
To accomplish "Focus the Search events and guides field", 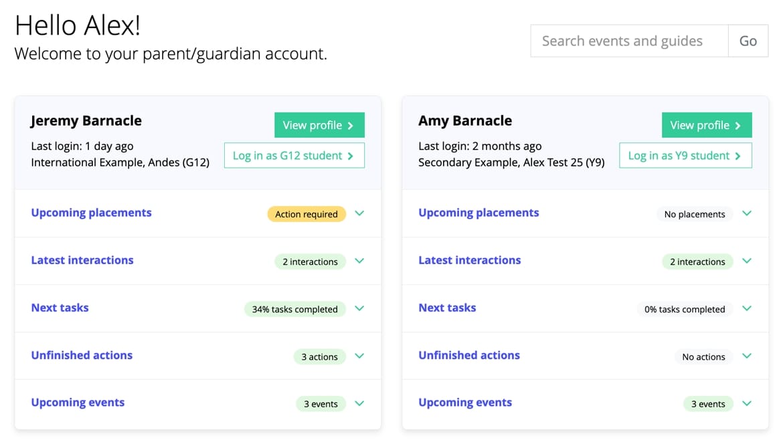I will (x=628, y=41).
